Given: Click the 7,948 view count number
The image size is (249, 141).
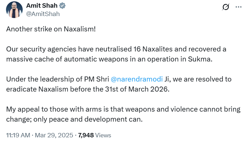Looking at the screenshot, I should (86, 135).
